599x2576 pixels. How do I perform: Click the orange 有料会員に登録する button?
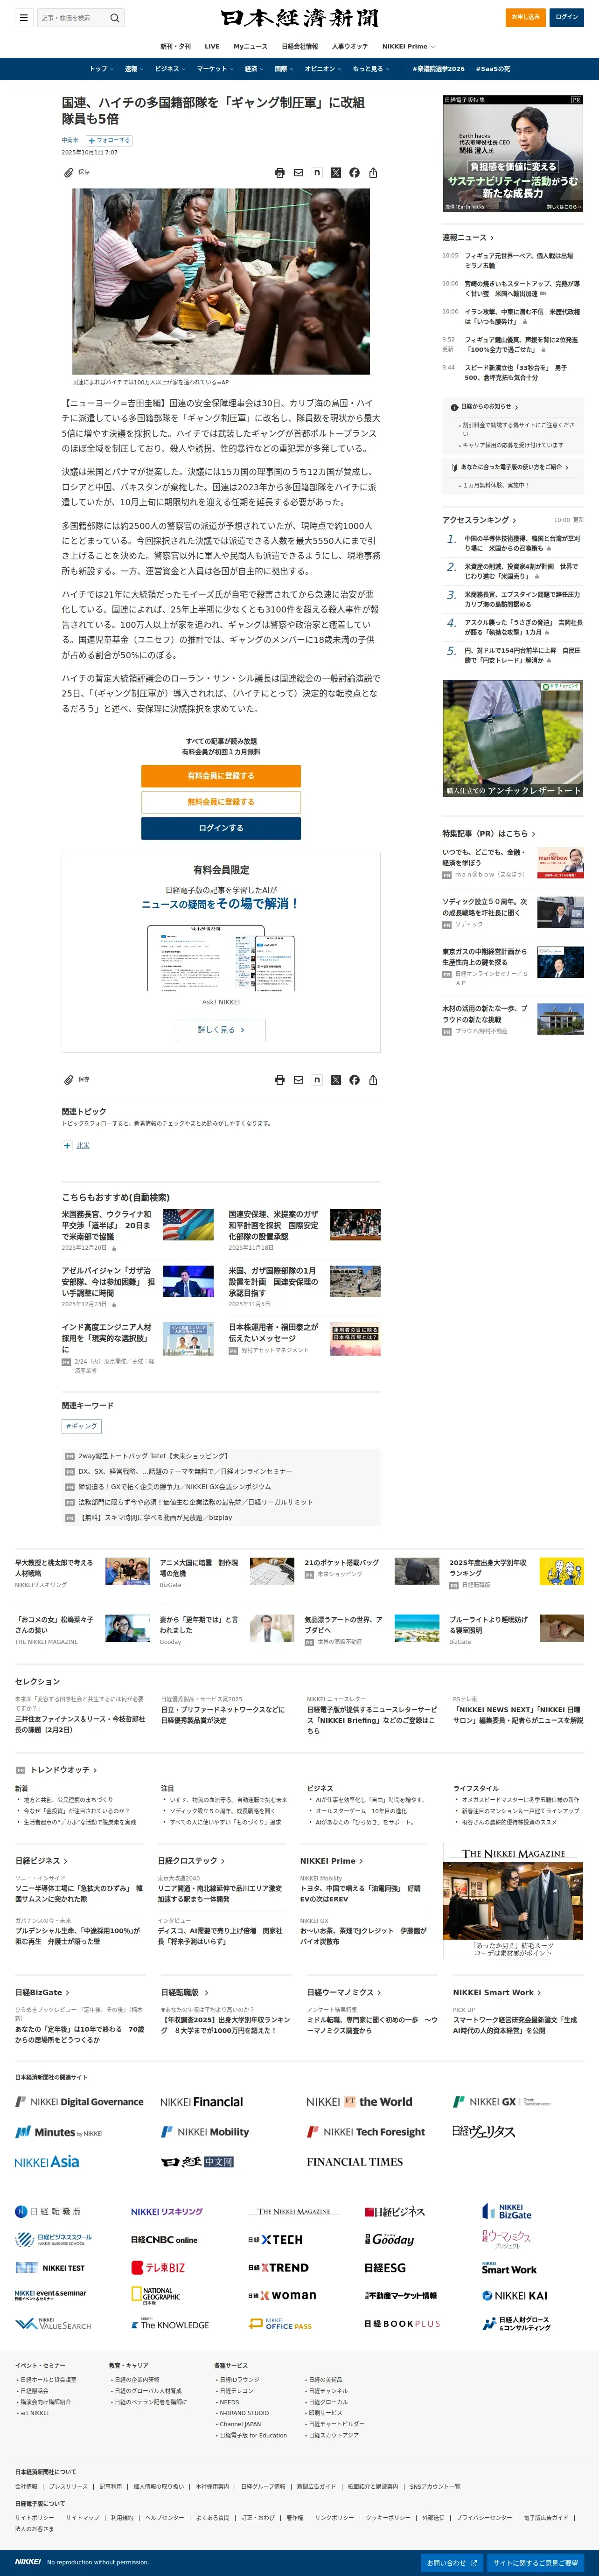tap(221, 776)
